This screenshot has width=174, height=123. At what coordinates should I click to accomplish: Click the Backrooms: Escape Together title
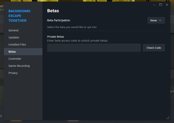20,16
